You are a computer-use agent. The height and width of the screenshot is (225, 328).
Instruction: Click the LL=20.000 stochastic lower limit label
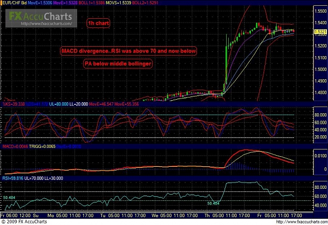pos(79,104)
